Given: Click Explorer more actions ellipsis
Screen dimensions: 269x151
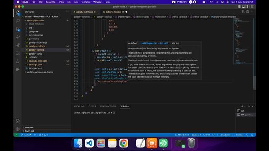Looking at the screenshot, I should click(x=67, y=12).
